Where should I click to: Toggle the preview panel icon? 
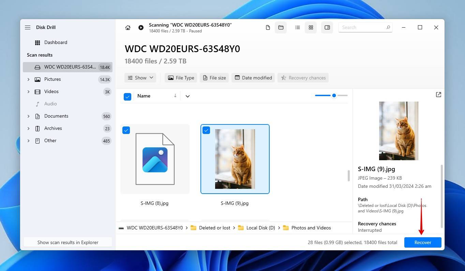(327, 27)
